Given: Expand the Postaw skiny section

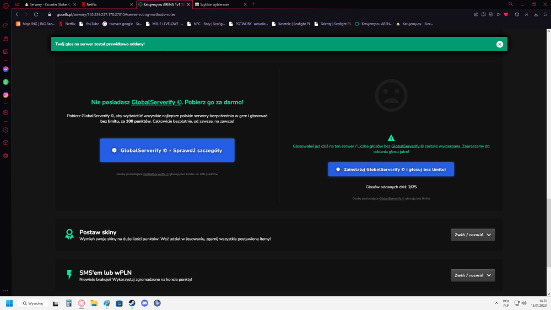Looking at the screenshot, I should click(x=473, y=235).
